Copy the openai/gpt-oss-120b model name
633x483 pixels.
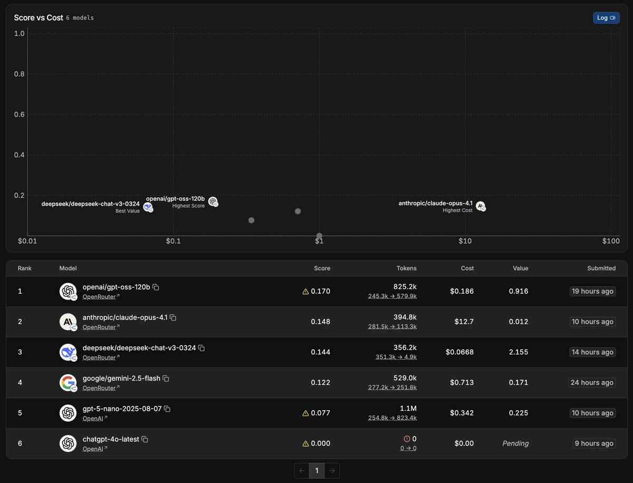(156, 287)
